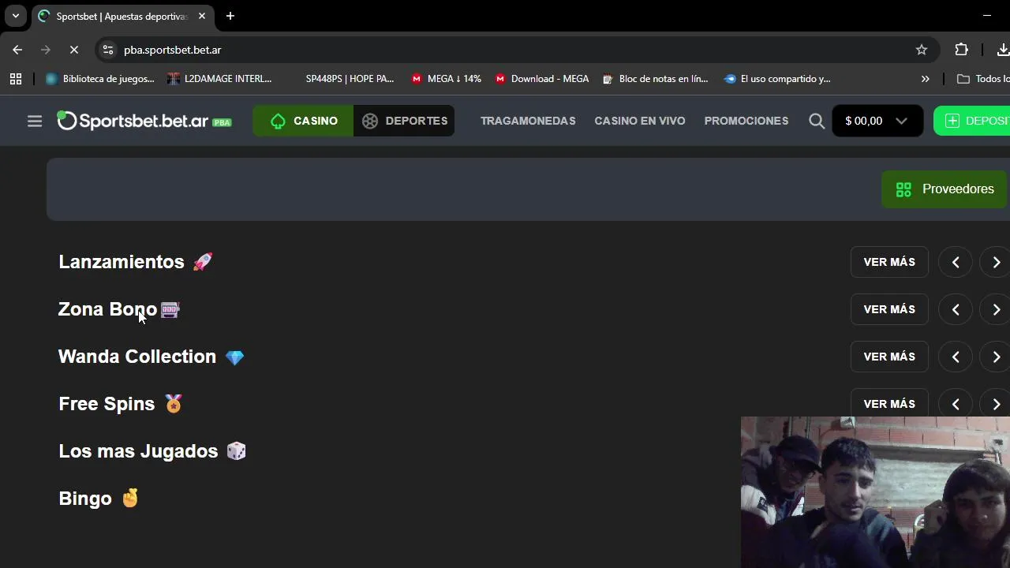The image size is (1010, 568).
Task: Open tab search dropdown arrow
Action: tap(15, 16)
